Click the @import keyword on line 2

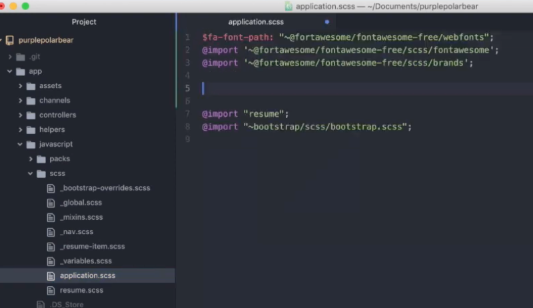pos(221,50)
